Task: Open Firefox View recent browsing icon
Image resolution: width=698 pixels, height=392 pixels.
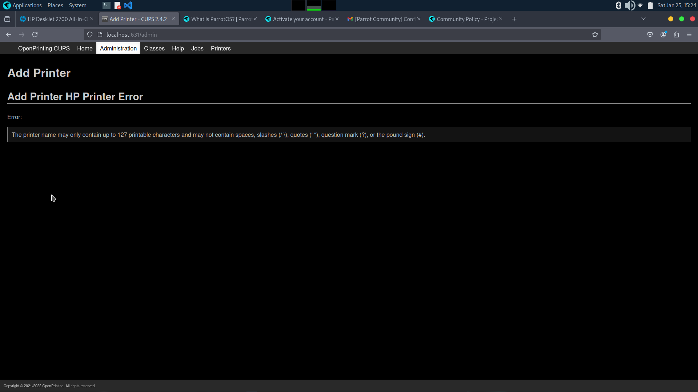Action: click(7, 19)
